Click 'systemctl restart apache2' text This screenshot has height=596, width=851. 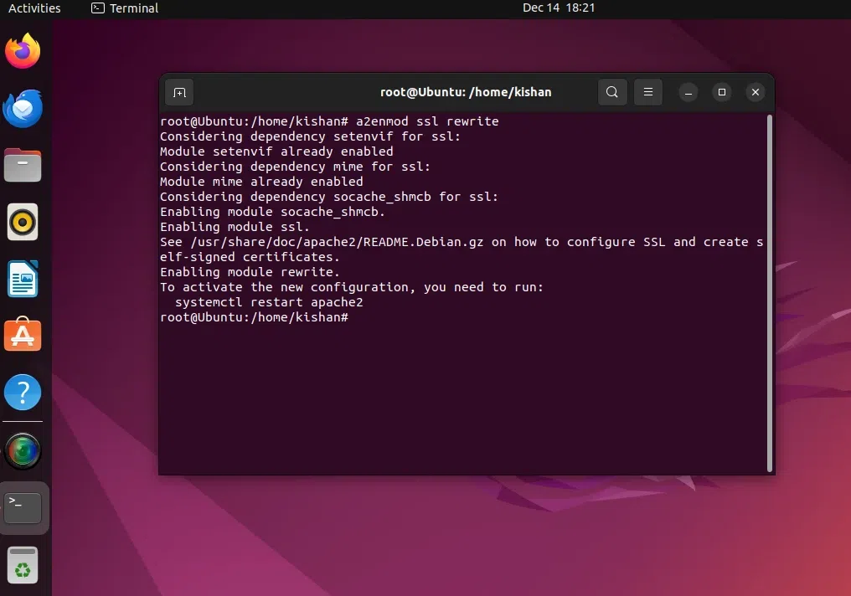click(269, 303)
